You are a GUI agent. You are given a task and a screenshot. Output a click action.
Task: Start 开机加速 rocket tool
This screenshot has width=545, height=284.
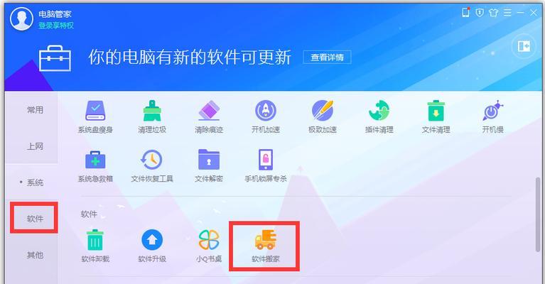pyautogui.click(x=266, y=111)
